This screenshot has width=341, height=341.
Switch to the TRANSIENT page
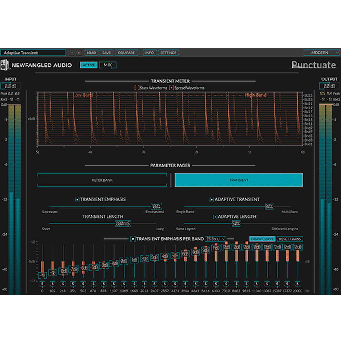[x=239, y=180]
